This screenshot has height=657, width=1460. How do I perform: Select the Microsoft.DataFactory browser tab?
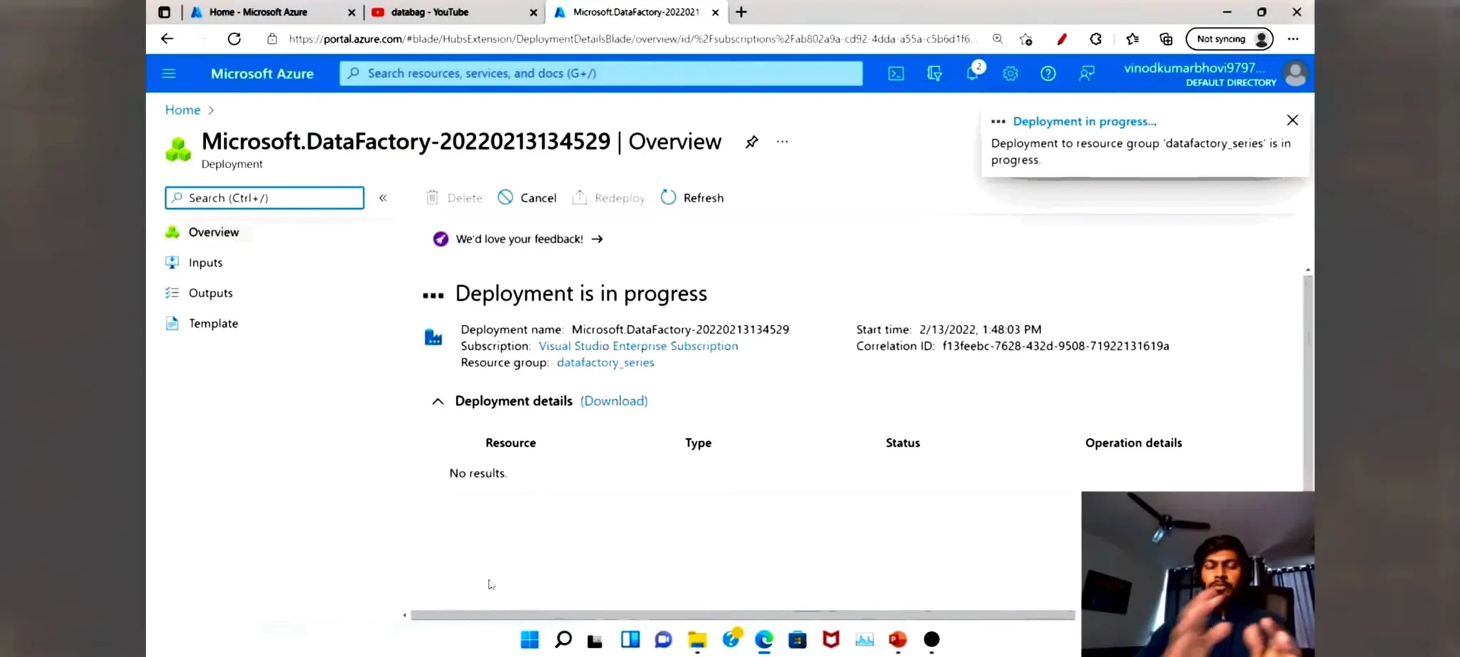[637, 12]
